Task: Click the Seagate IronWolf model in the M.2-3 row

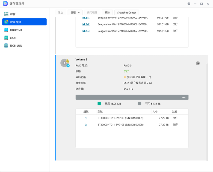Action: 123,31
